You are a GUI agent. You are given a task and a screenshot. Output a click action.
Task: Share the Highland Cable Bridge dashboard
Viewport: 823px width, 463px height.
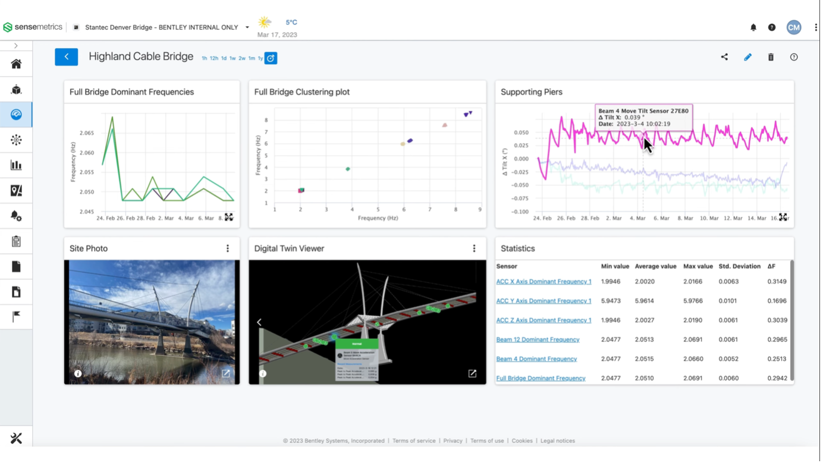[724, 57]
